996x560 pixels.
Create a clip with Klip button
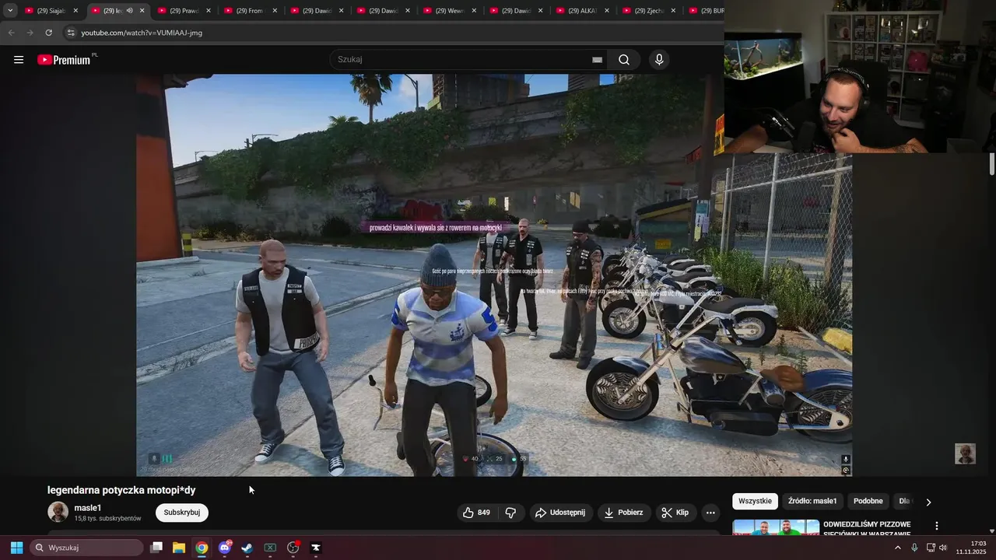click(675, 513)
